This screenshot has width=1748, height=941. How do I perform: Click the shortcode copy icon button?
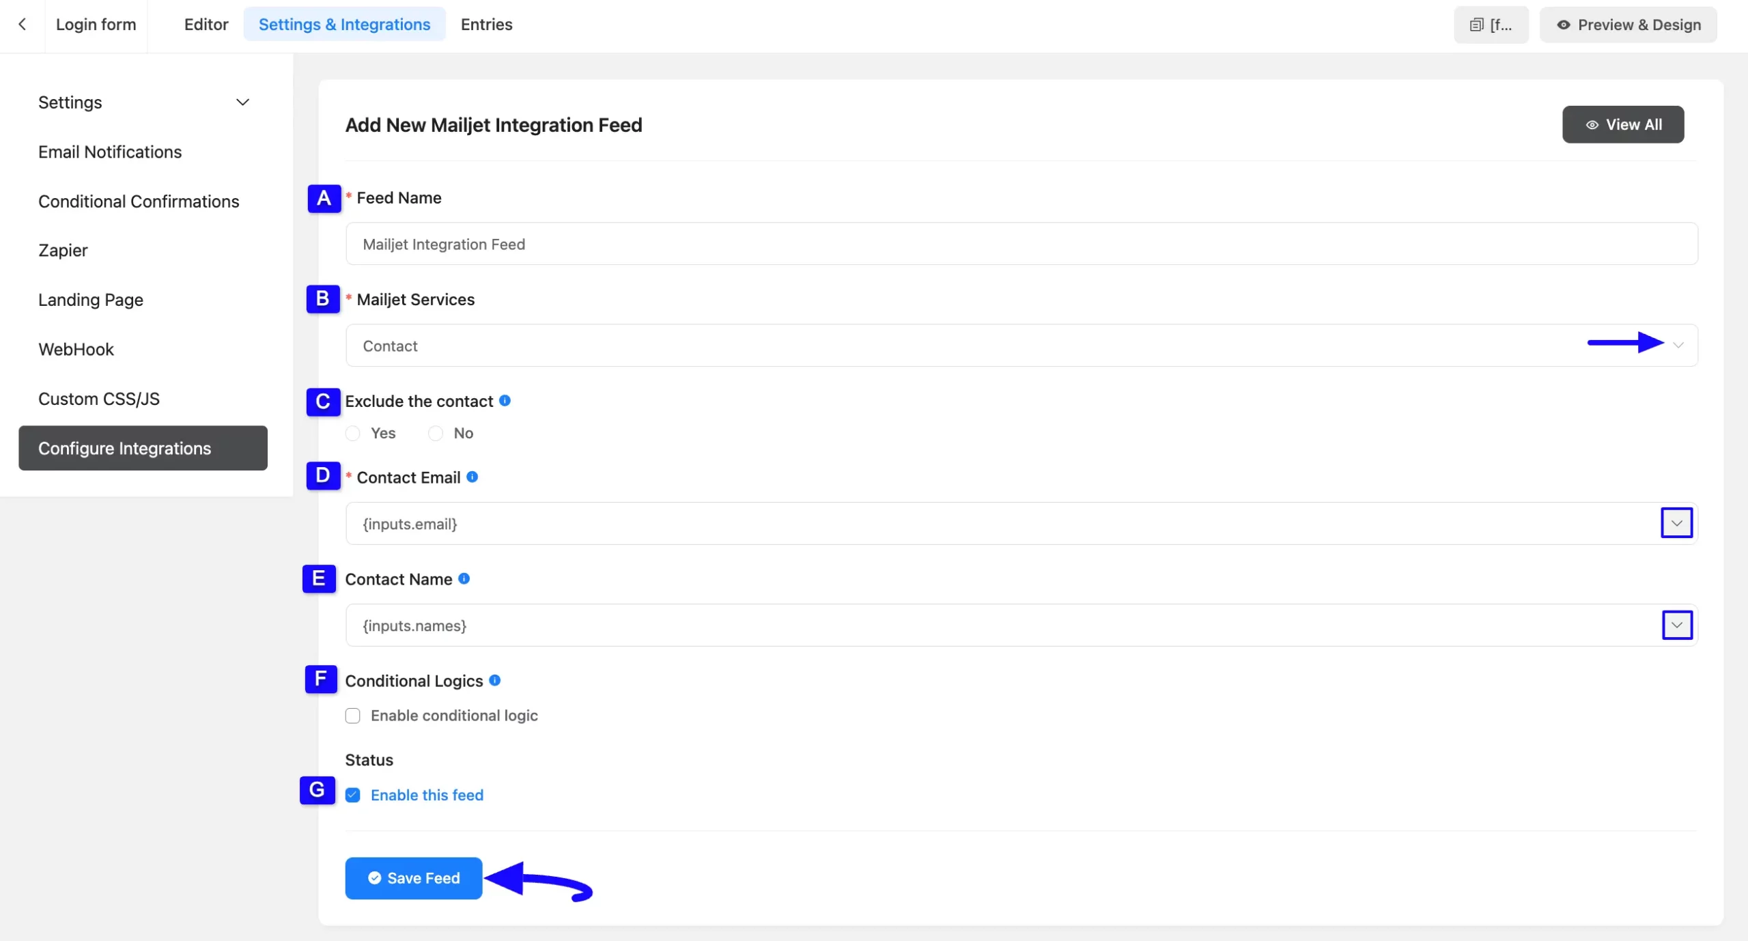[1491, 25]
